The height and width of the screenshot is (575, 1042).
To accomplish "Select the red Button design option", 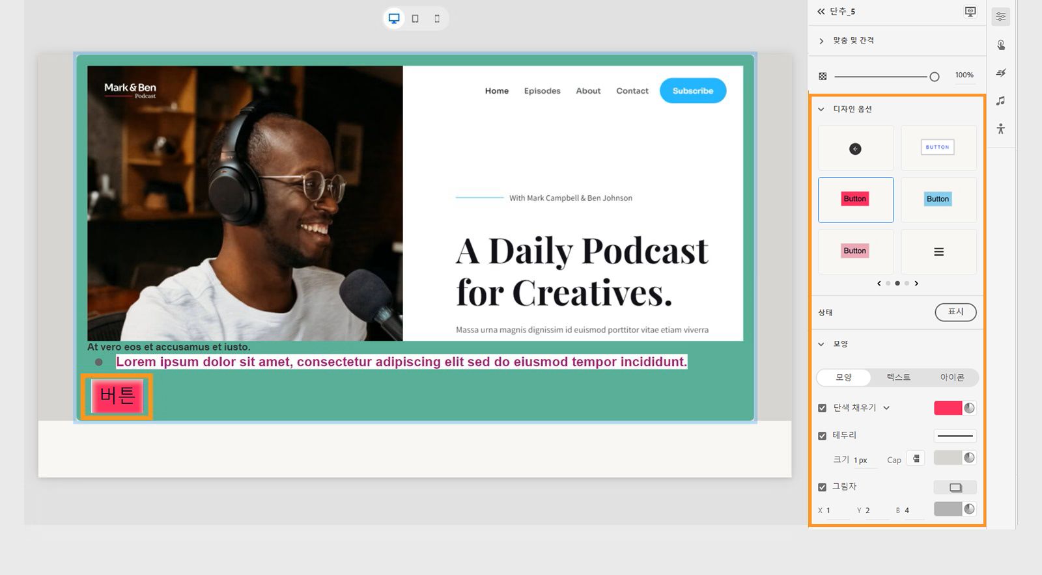I will 856,200.
